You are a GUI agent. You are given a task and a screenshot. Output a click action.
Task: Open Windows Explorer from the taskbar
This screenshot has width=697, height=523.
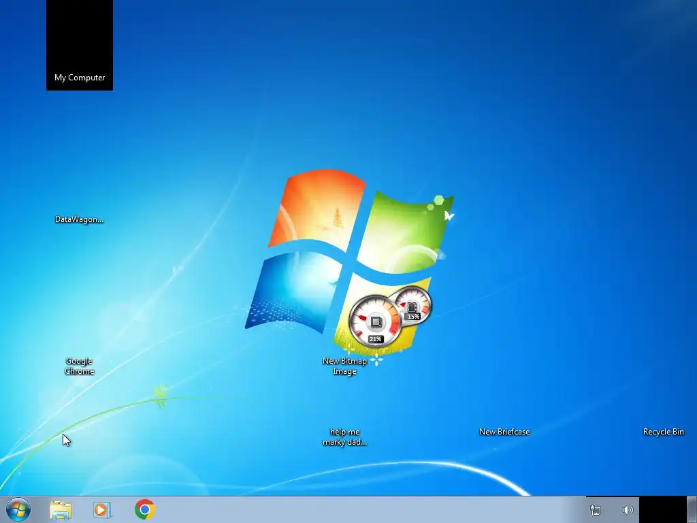[x=61, y=510]
